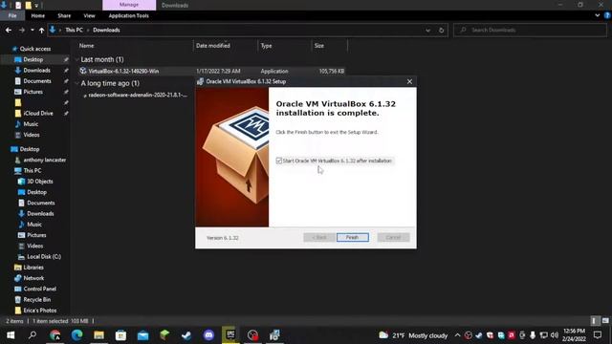Close the Oracle VM VirtualBox Setup dialog
The height and width of the screenshot is (344, 612).
(x=409, y=81)
